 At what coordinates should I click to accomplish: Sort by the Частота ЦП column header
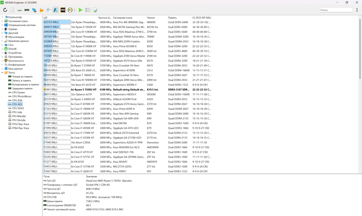point(104,18)
